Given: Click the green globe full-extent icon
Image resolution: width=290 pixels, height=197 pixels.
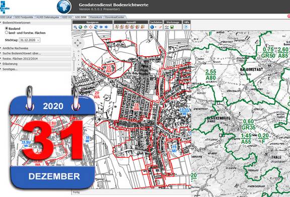Looking at the screenshot, I should click(x=80, y=27).
